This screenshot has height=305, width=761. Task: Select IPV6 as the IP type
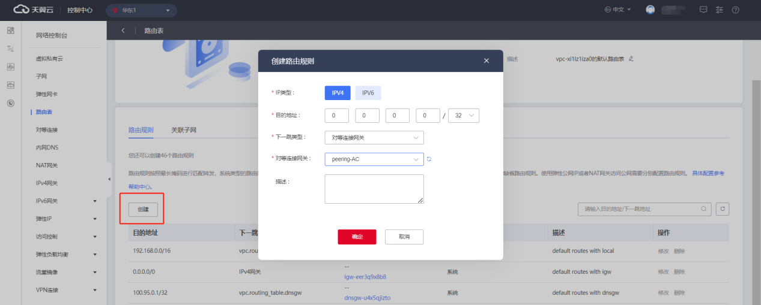[368, 93]
